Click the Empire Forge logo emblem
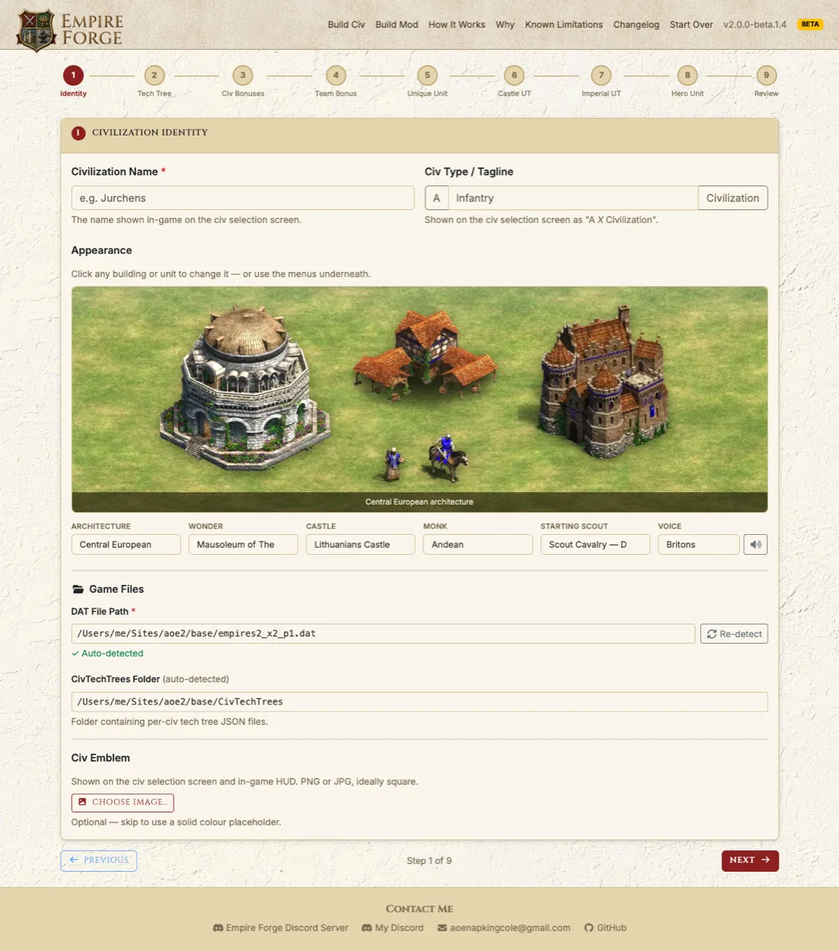Image resolution: width=839 pixels, height=951 pixels. (x=36, y=30)
